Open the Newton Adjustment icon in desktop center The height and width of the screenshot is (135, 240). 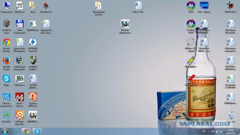tap(125, 24)
